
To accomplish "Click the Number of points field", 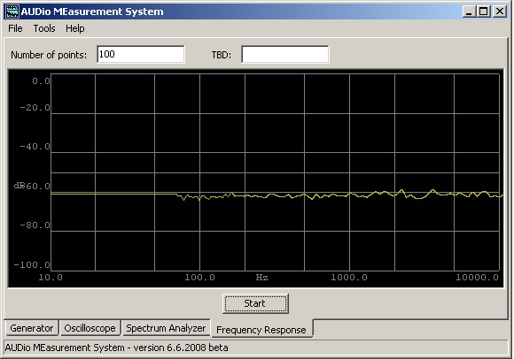I will [x=141, y=54].
